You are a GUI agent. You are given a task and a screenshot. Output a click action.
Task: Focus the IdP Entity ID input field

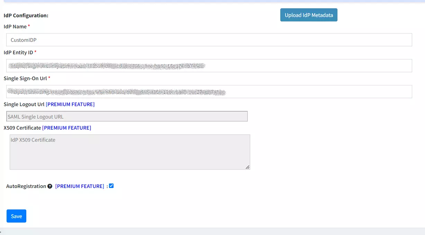click(x=209, y=66)
